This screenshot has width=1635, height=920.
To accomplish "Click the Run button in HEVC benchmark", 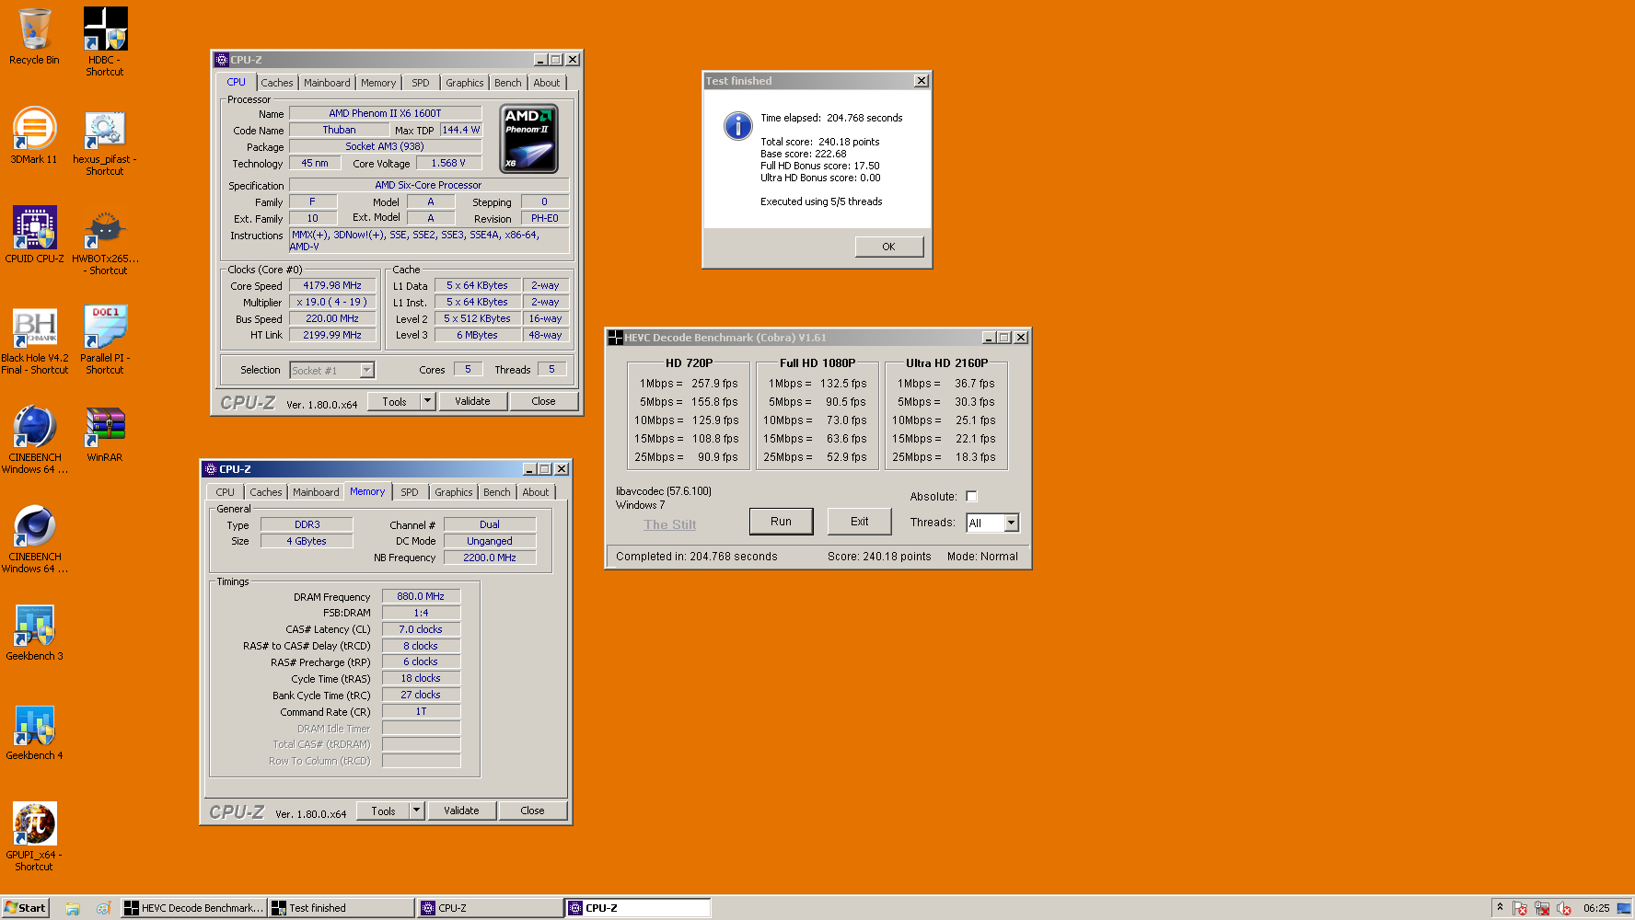I will [x=782, y=522].
